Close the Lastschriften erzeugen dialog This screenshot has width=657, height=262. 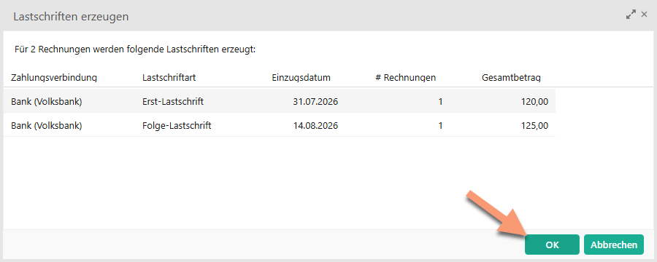[645, 15]
